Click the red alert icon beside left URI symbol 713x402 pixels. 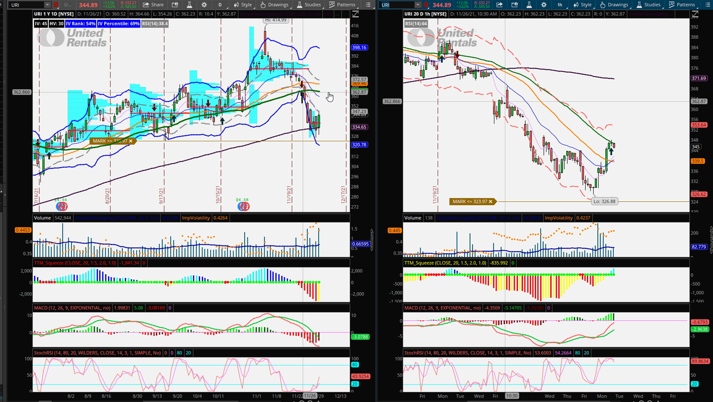click(x=56, y=5)
